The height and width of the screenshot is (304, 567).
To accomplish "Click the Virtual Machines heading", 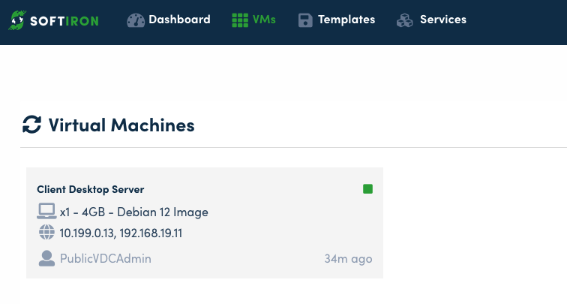I will point(121,125).
